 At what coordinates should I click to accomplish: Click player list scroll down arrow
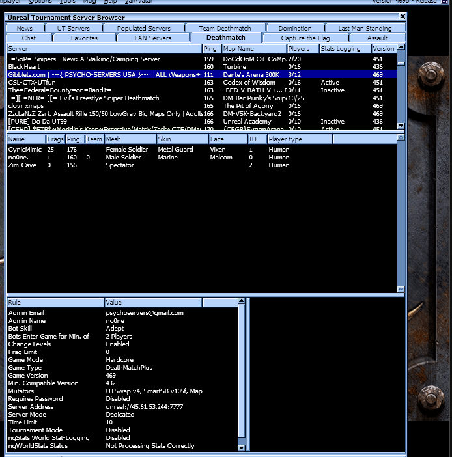(x=401, y=289)
